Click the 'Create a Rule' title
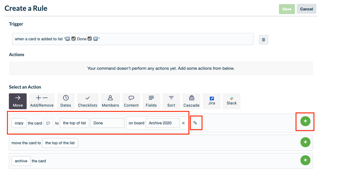The width and height of the screenshot is (343, 183). tap(26, 8)
